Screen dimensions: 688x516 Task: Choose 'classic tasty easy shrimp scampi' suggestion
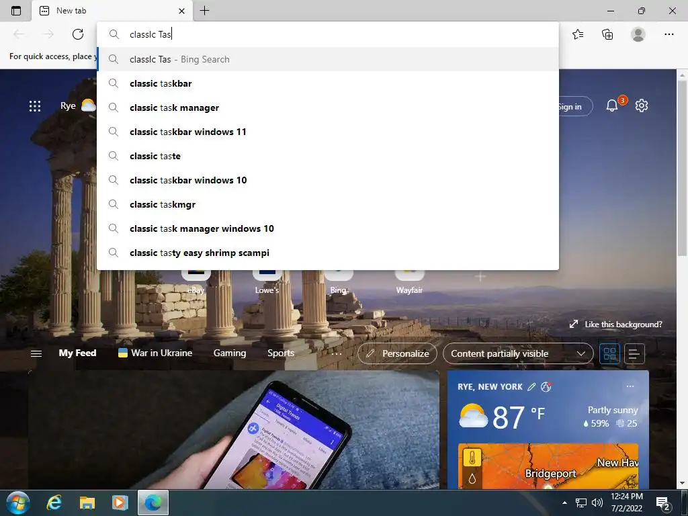coord(327,253)
